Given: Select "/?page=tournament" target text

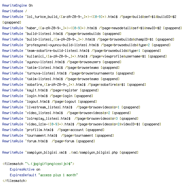Looking at the screenshot, I should click(77, 135).
